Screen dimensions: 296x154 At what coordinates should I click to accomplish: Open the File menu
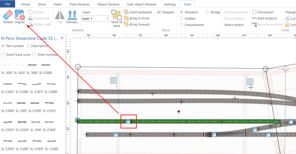click(x=8, y=4)
